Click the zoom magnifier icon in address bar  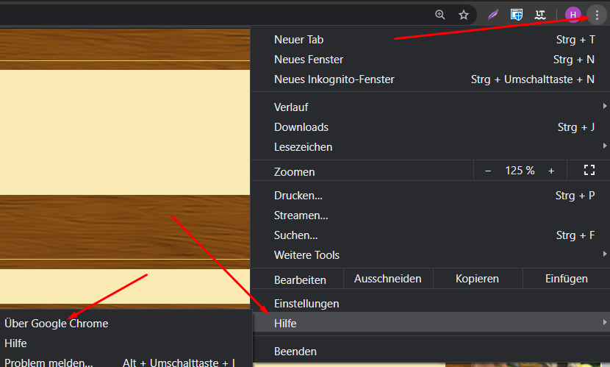pos(440,14)
